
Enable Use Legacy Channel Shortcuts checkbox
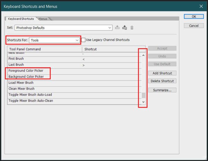(x=83, y=40)
